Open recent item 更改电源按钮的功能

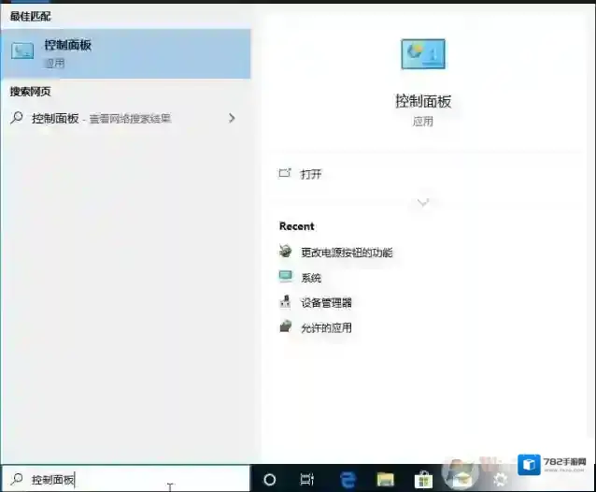click(x=347, y=253)
